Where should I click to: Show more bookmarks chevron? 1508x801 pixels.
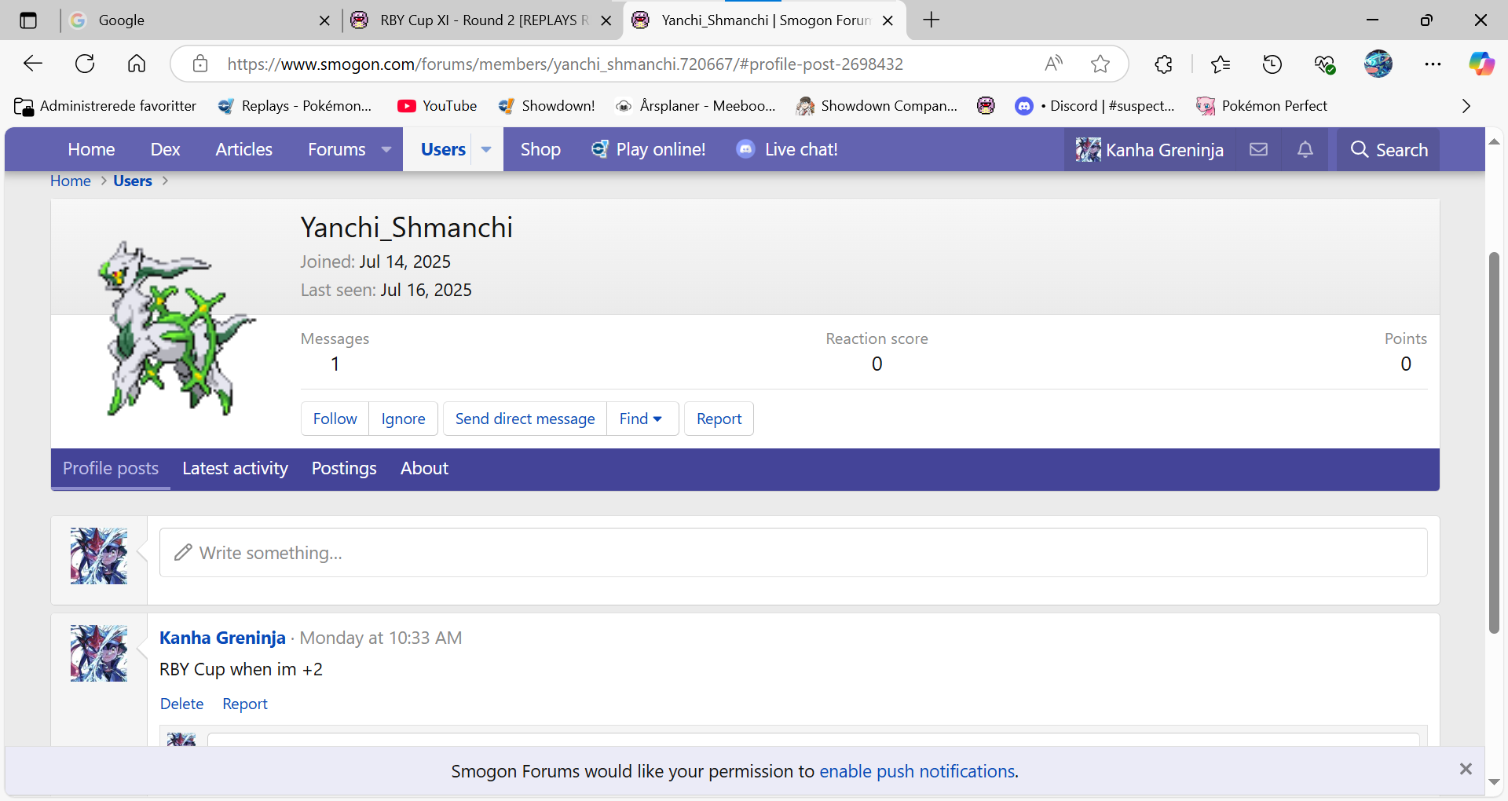point(1466,106)
